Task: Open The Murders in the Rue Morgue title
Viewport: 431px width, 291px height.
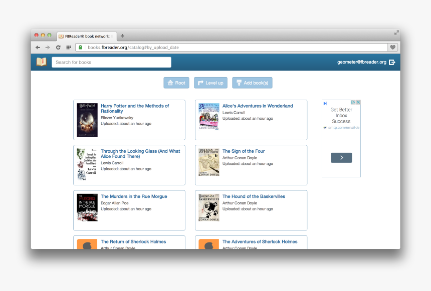Action: [134, 196]
